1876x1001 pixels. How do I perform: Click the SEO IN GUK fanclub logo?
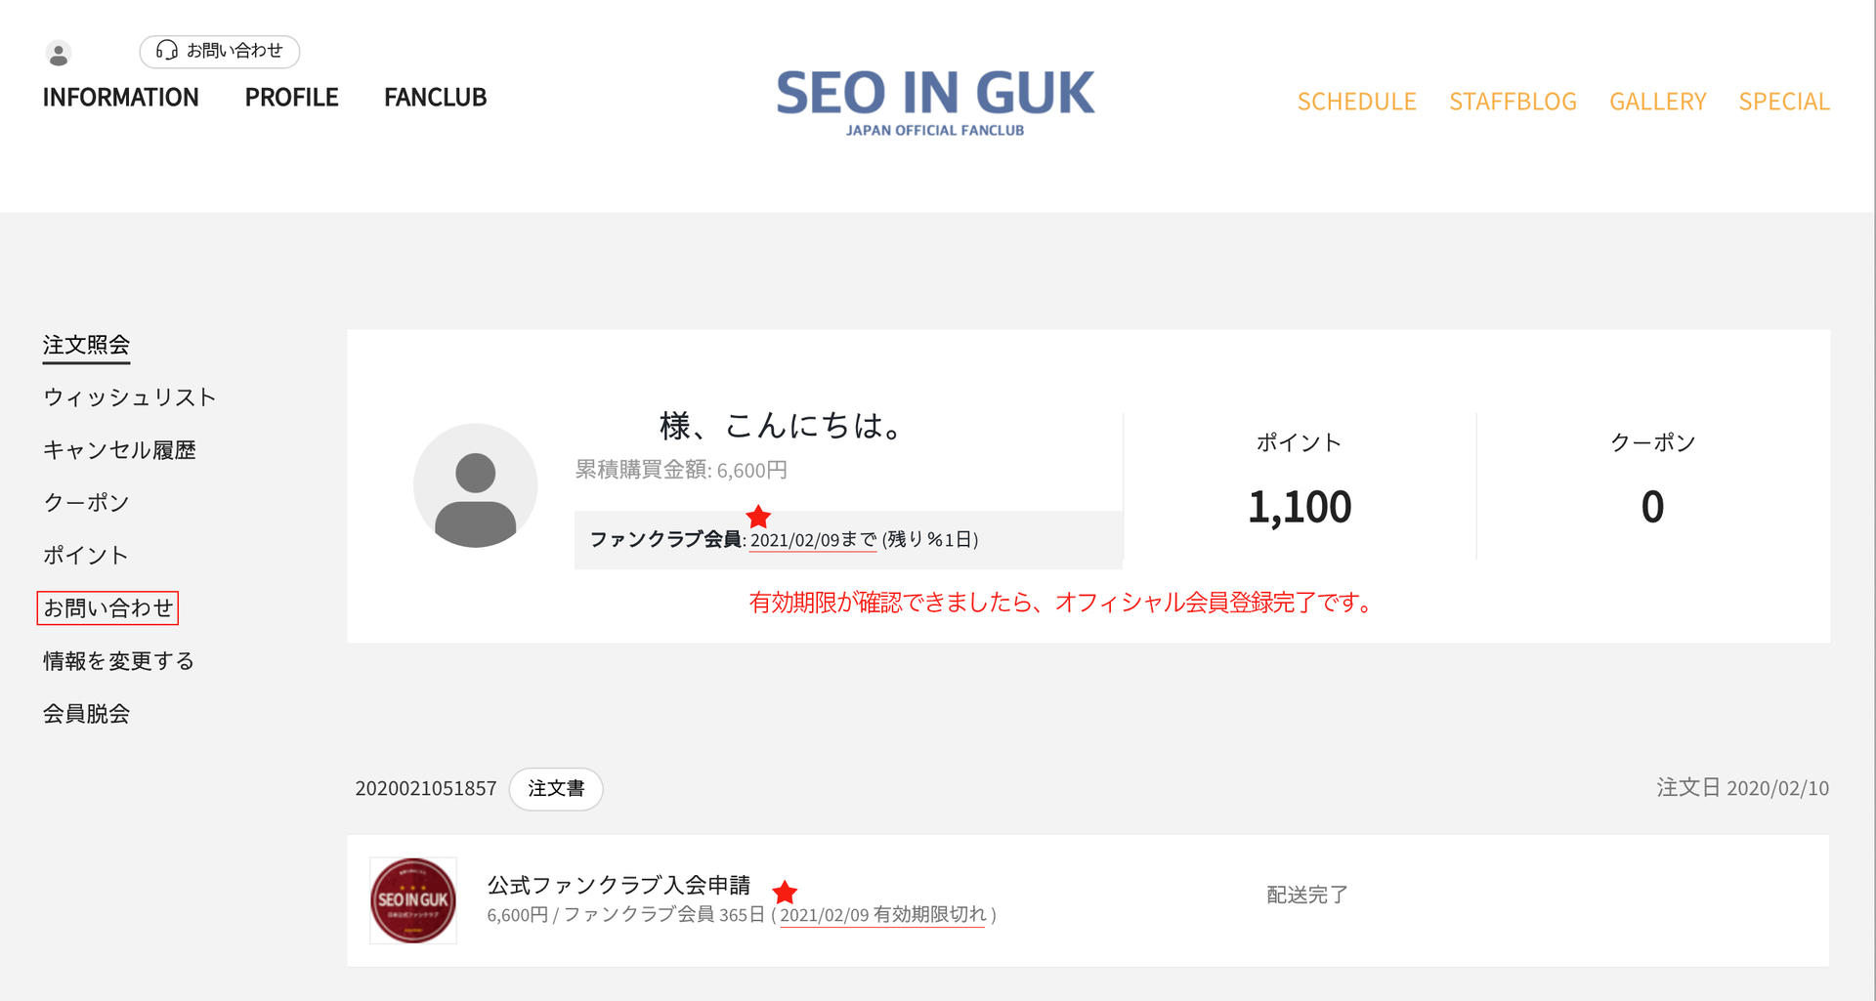pos(935,102)
